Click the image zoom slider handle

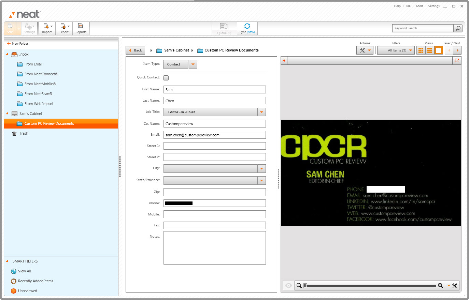[x=305, y=286]
